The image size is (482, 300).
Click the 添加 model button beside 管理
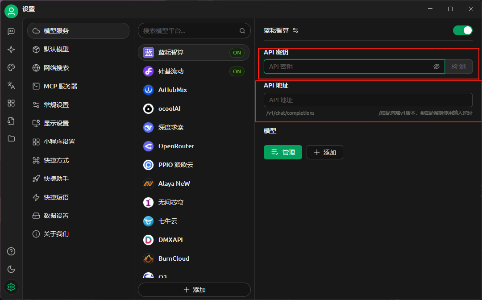[325, 152]
